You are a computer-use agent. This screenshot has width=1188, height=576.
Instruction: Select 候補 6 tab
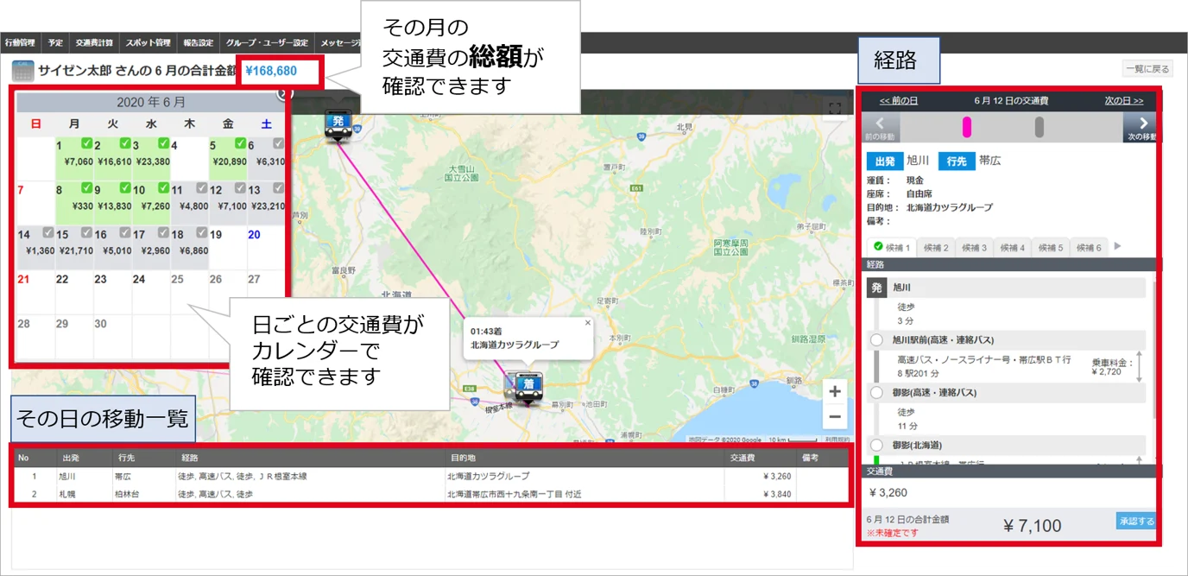(1089, 248)
